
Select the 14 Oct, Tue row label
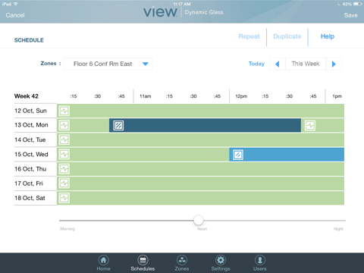(x=30, y=140)
